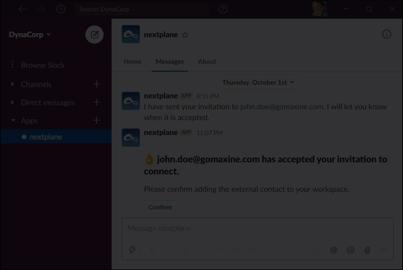Click the 8:55 PM timestamp
Screen dimensions: 403x270
[x=208, y=96]
